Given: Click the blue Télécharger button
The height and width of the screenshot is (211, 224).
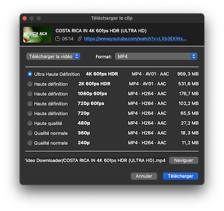Looking at the screenshot, I should 180,176.
